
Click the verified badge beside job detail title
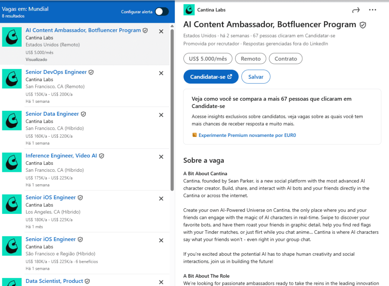pyautogui.click(x=363, y=25)
